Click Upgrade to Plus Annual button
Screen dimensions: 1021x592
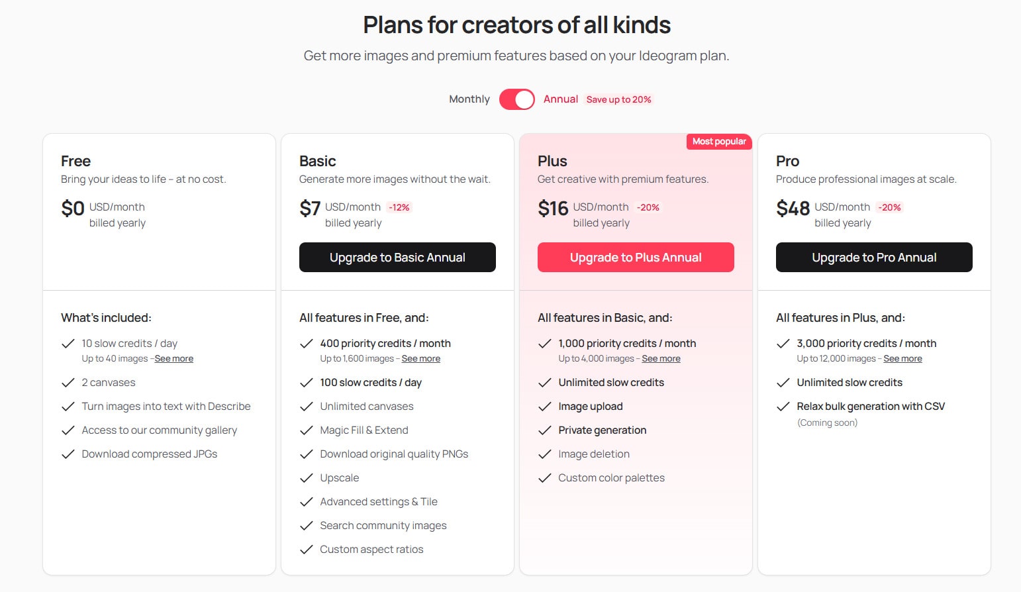pos(636,257)
